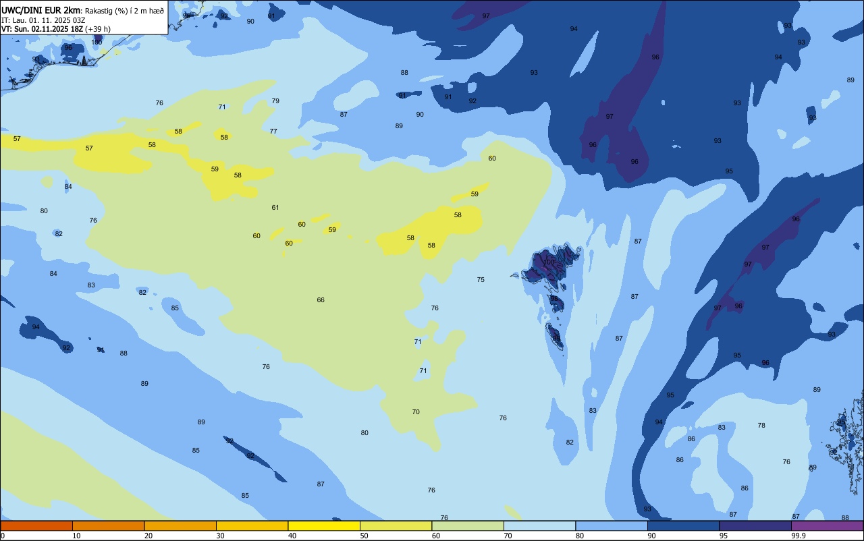
Task: Click the 20–30 light orange legend swatch
Action: click(180, 525)
